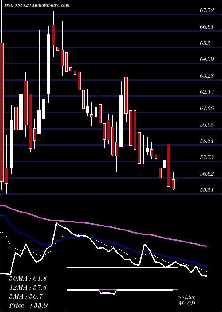Viewport: 222px width, 312px height.
Task: Click the MACD inset chart box
Action: (x=122, y=290)
